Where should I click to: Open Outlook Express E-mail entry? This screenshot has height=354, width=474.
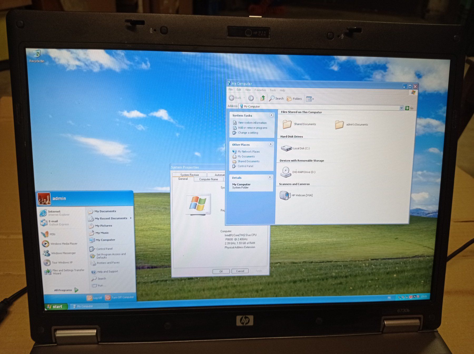click(x=54, y=223)
